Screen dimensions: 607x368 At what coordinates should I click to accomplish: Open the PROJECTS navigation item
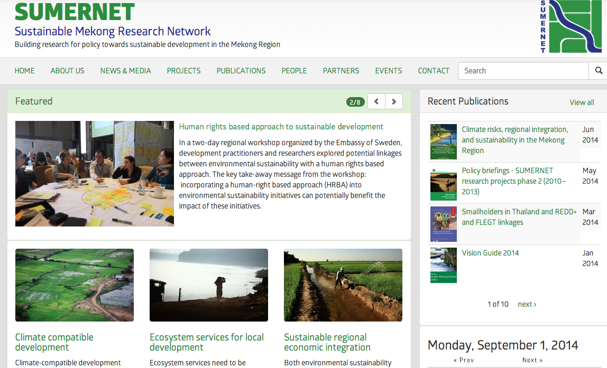pyautogui.click(x=183, y=71)
